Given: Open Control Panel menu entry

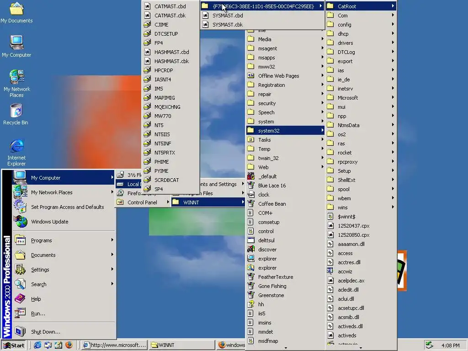Looking at the screenshot, I should point(143,202).
